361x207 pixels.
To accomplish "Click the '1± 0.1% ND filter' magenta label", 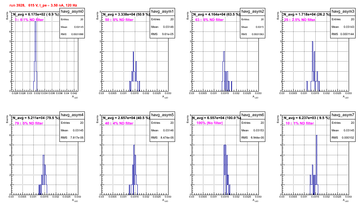I will click(29, 20).
